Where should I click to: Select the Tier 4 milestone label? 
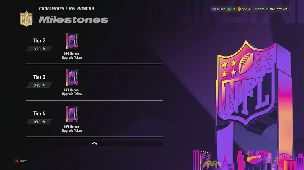tap(39, 113)
